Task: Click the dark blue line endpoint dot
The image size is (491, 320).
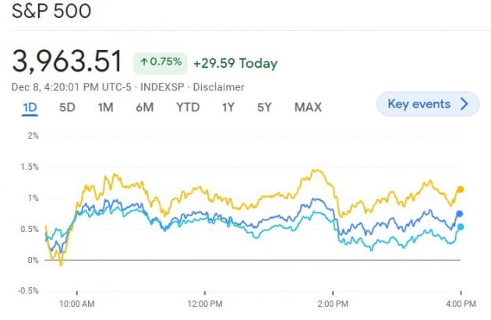Action: (x=460, y=213)
